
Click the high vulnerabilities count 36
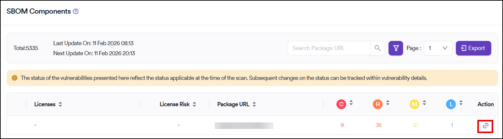click(x=378, y=125)
